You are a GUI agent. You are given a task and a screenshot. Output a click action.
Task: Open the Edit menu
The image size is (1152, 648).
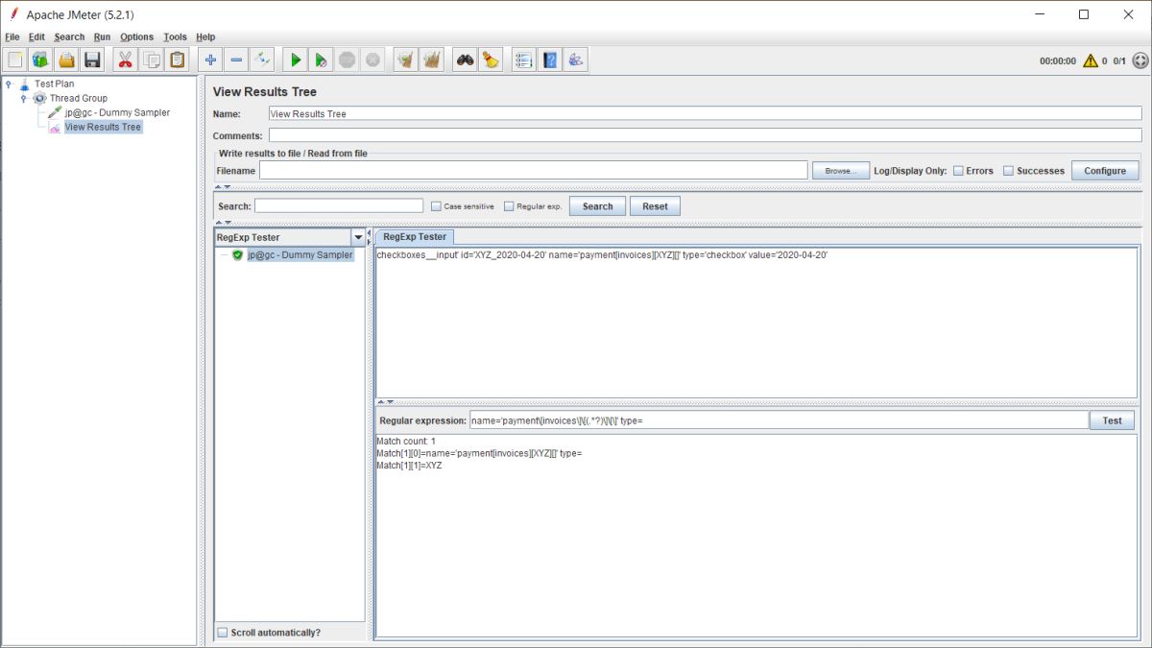click(36, 36)
